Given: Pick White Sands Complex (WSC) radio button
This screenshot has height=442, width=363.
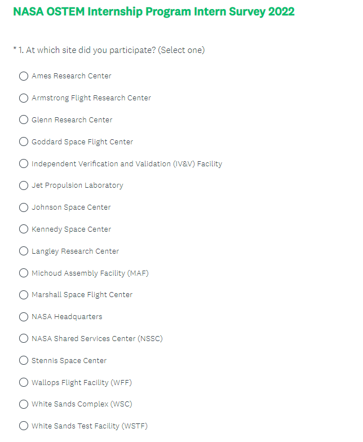Looking at the screenshot, I should 24,404.
